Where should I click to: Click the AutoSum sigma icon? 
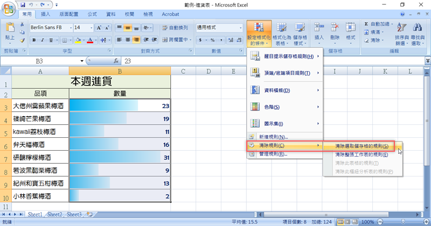[366, 24]
